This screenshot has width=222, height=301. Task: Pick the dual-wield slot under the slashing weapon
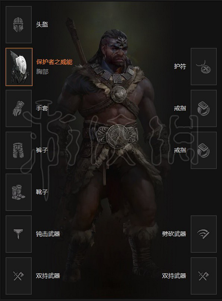pyautogui.click(x=204, y=276)
